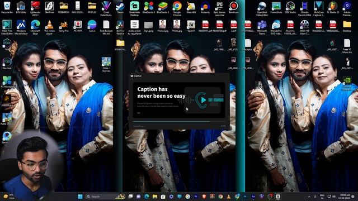This screenshot has height=201, width=358.
Task: Open WonderFox DVD Video shortcut
Action: [x=276, y=27]
